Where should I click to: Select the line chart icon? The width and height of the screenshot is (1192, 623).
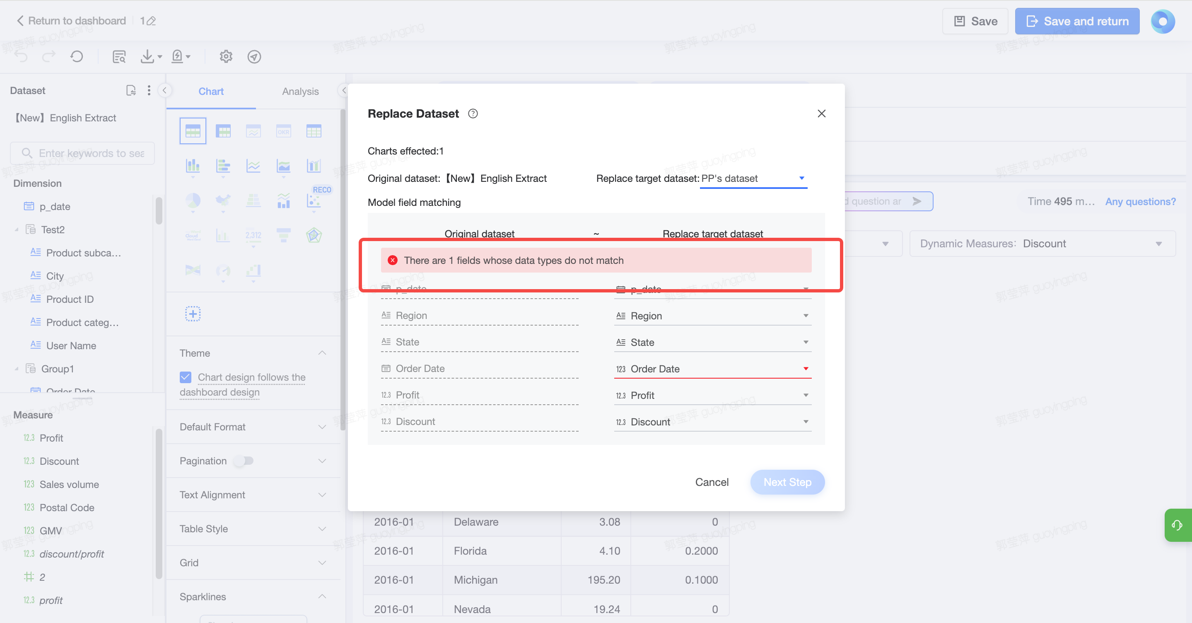coord(253,166)
